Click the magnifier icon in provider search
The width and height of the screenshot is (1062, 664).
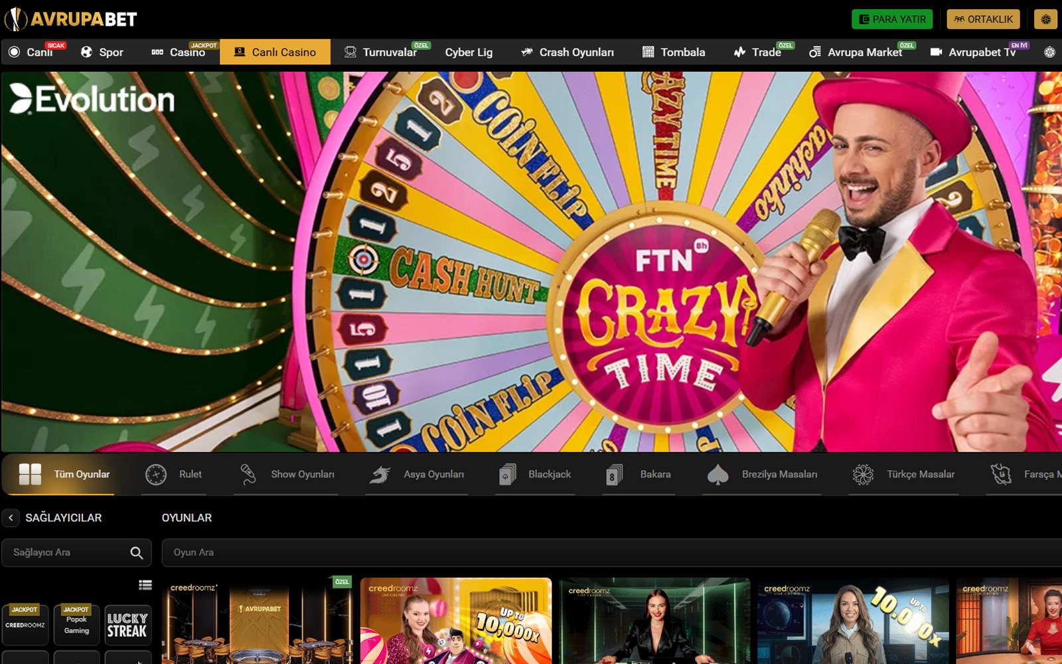[137, 552]
